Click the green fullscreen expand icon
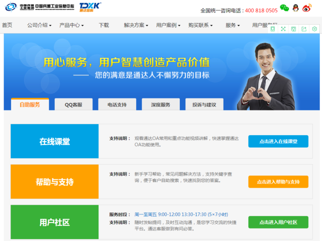Screen dimensions: 322x241 point(283,29)
